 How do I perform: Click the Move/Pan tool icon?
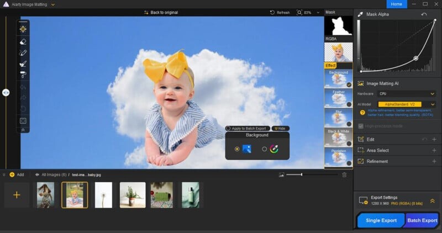pos(23,29)
